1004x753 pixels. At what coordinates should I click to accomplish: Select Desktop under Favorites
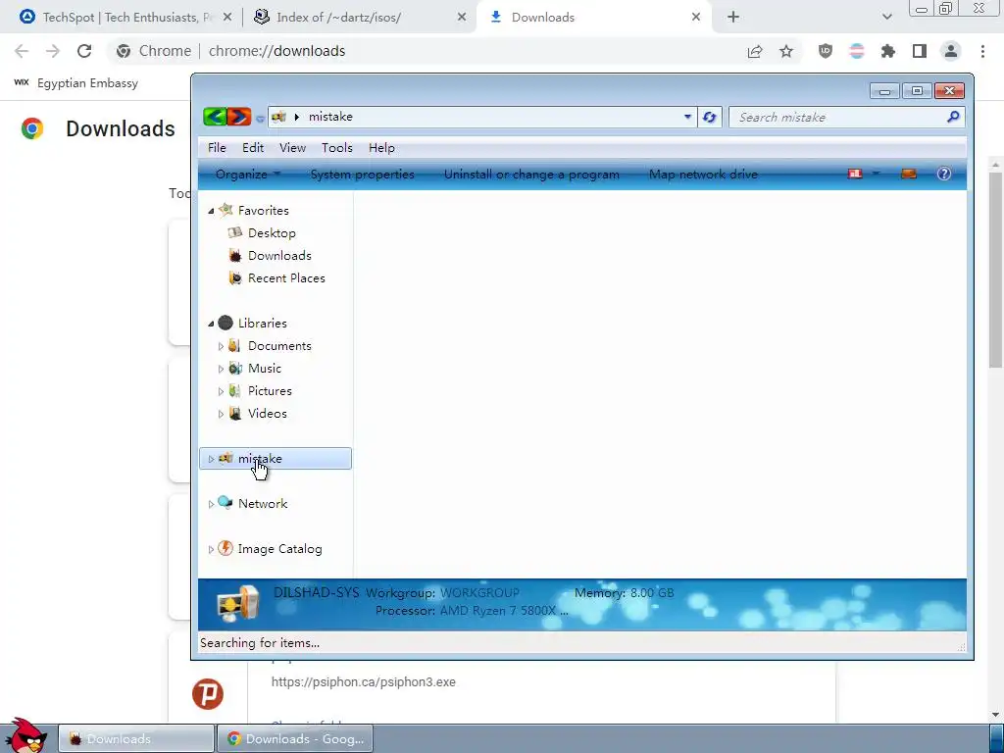pyautogui.click(x=272, y=233)
